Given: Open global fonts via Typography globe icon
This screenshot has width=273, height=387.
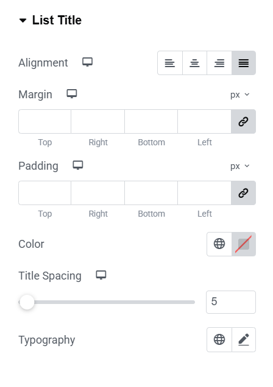Looking at the screenshot, I should pos(219,339).
